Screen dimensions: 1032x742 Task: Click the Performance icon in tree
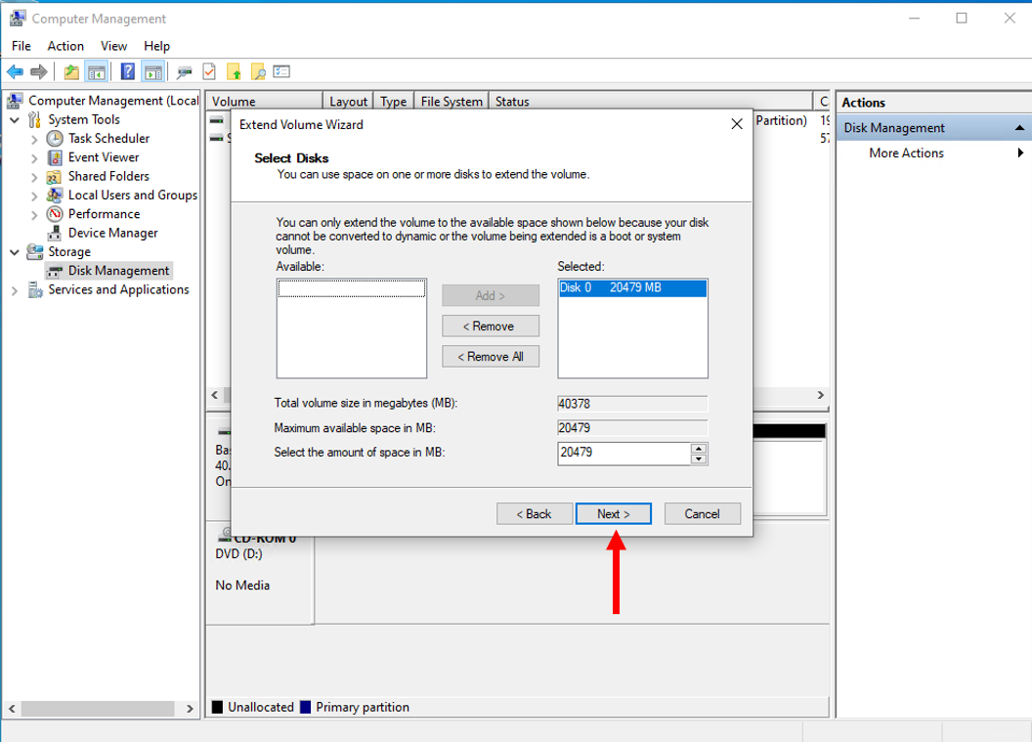point(55,214)
